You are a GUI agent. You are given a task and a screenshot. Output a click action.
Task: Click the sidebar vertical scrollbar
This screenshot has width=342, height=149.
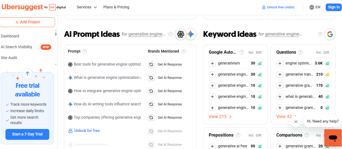pyautogui.click(x=56, y=34)
